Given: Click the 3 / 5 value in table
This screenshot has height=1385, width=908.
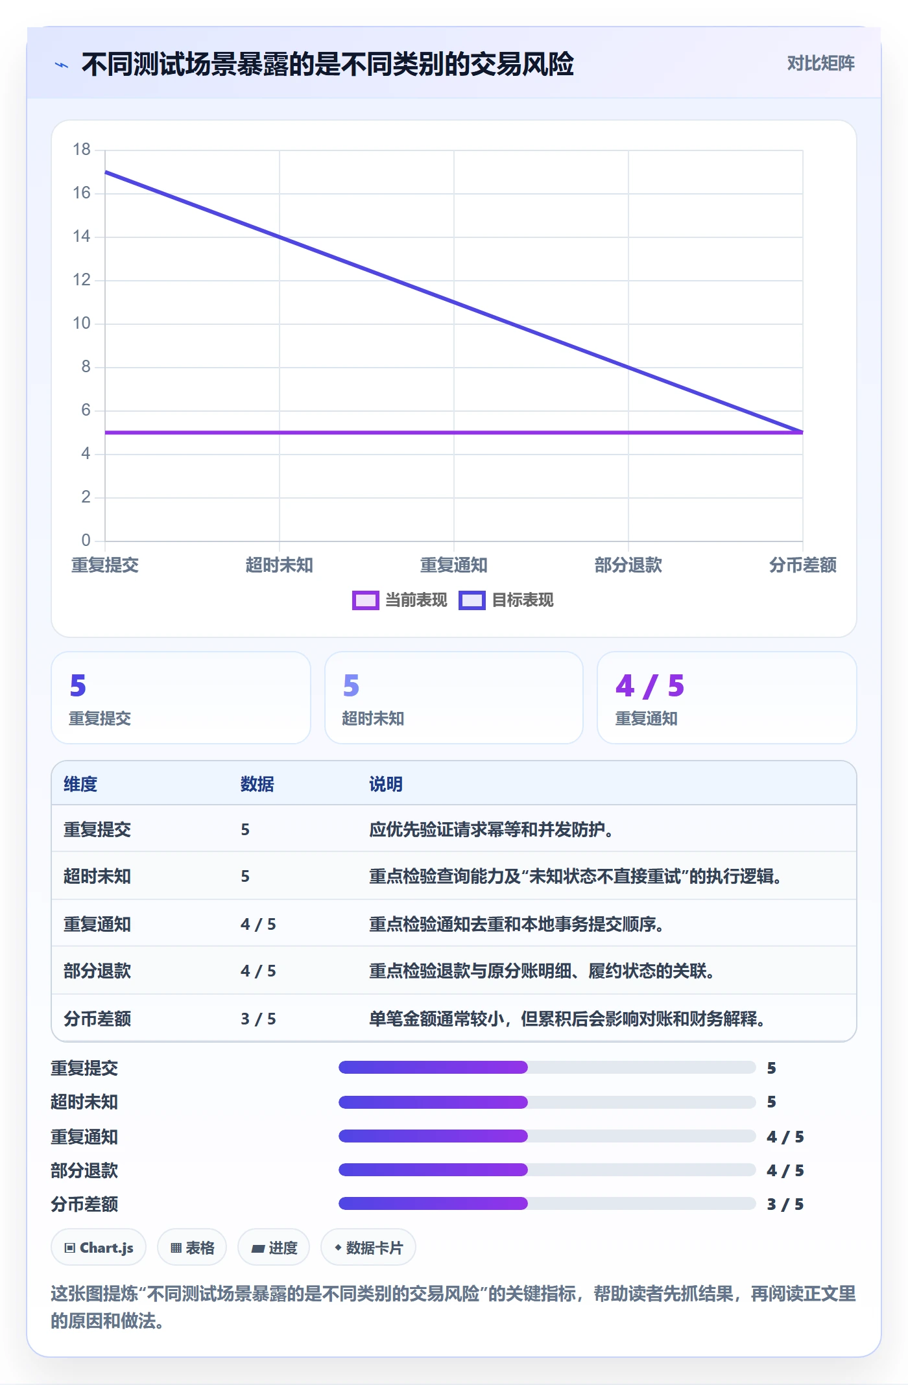Looking at the screenshot, I should point(258,1019).
